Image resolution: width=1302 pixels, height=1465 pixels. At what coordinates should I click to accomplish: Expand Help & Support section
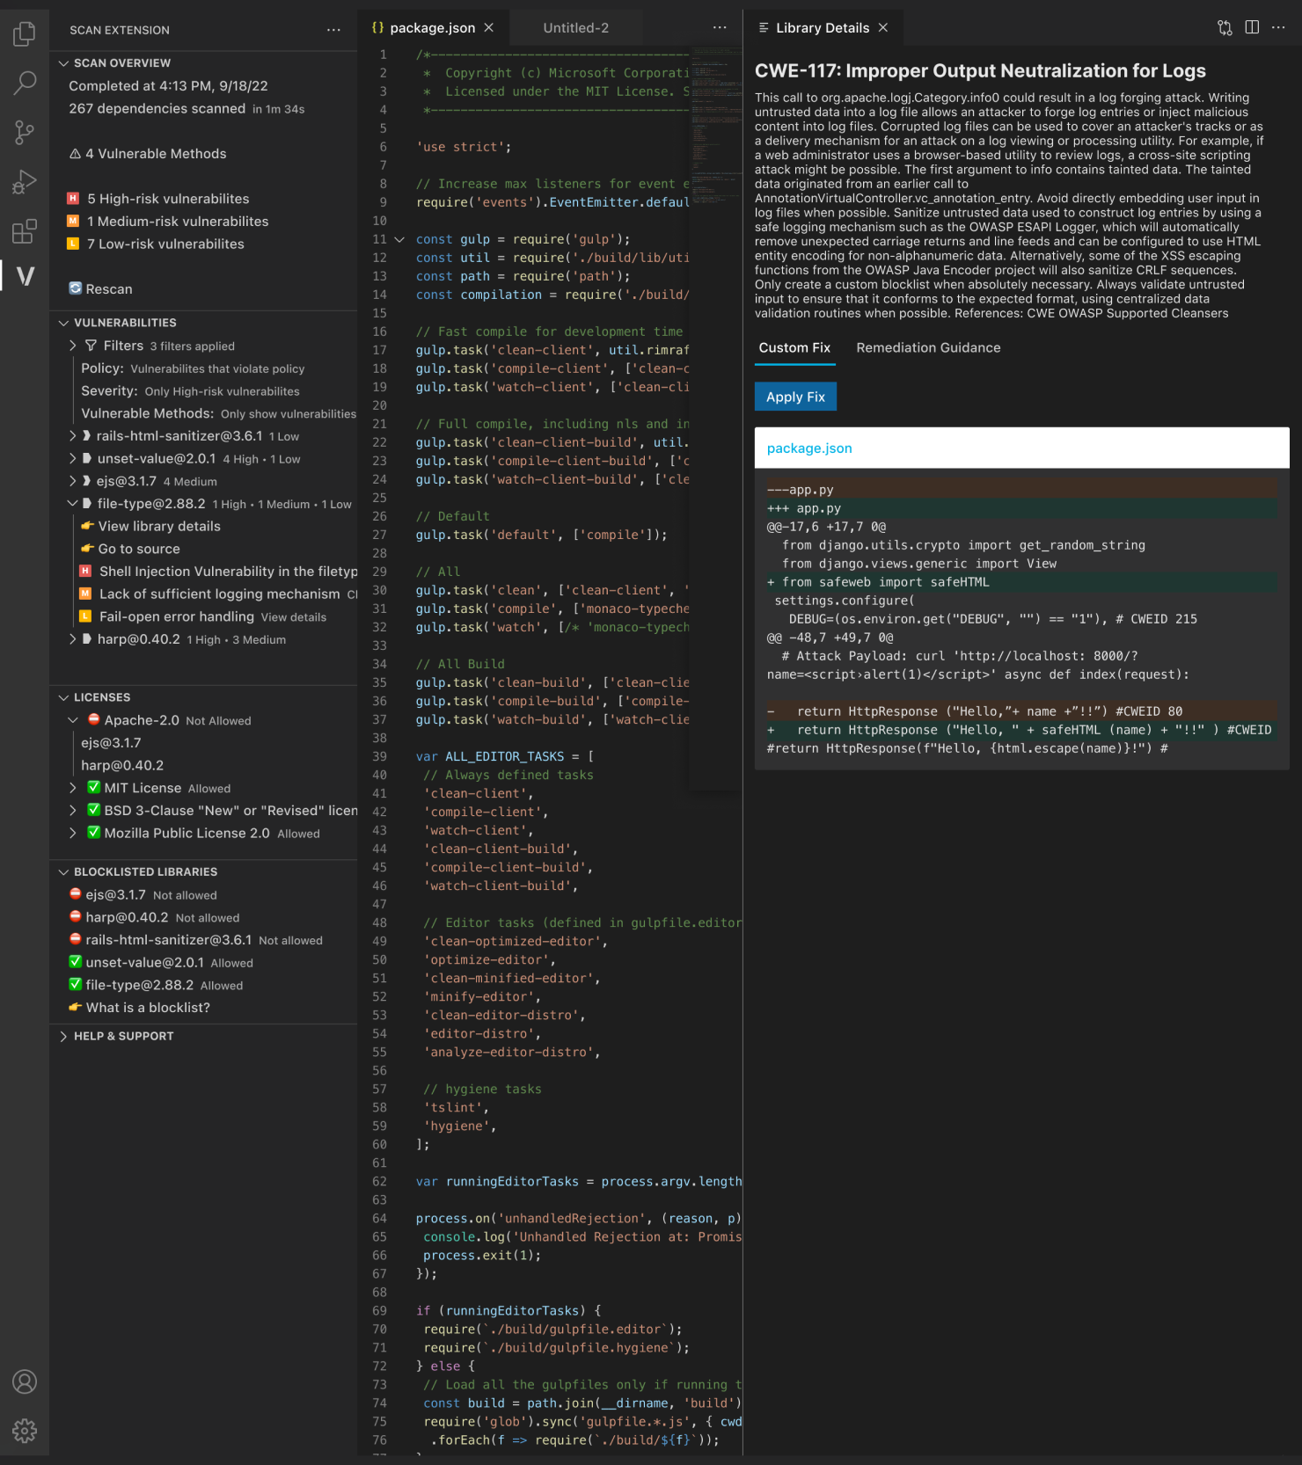click(x=63, y=1036)
